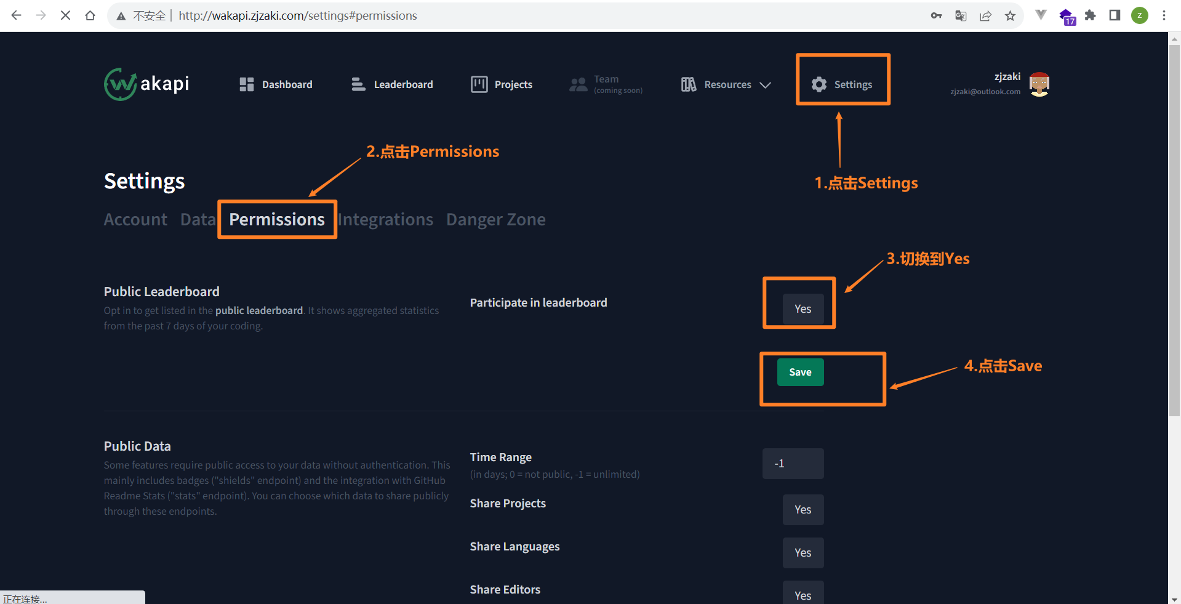Click the share page icon
Viewport: 1181px width, 604px height.
coord(985,15)
